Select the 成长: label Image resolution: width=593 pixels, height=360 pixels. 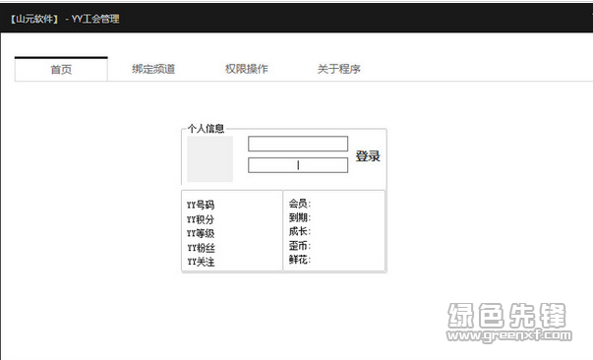coord(300,231)
